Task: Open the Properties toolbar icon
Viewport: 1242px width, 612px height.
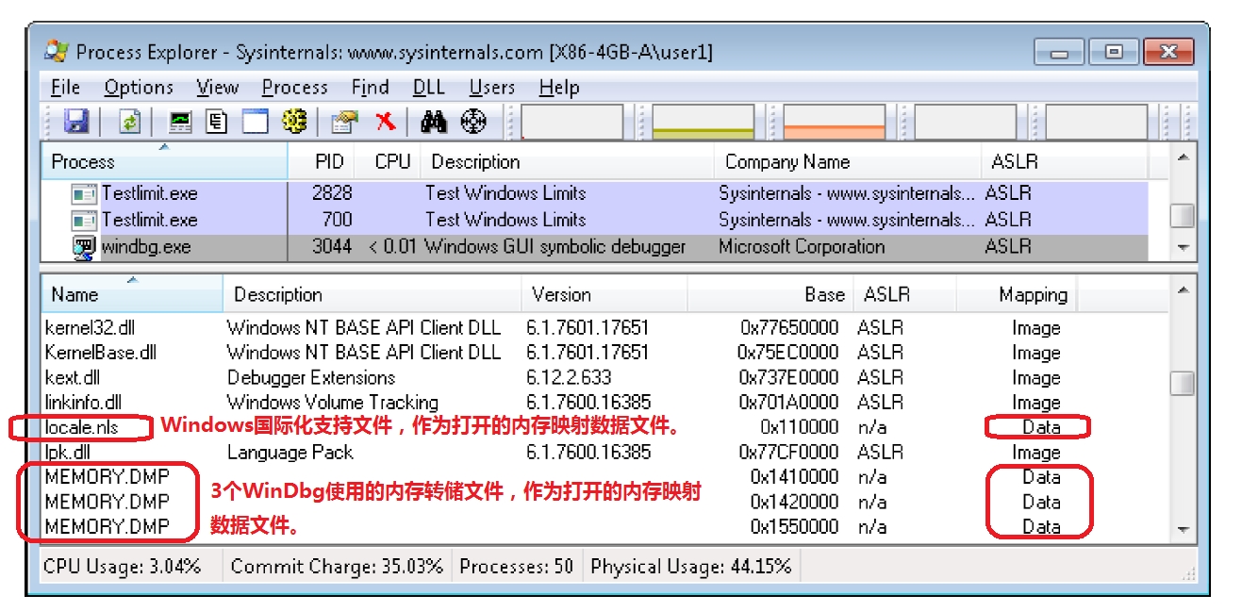Action: [345, 122]
